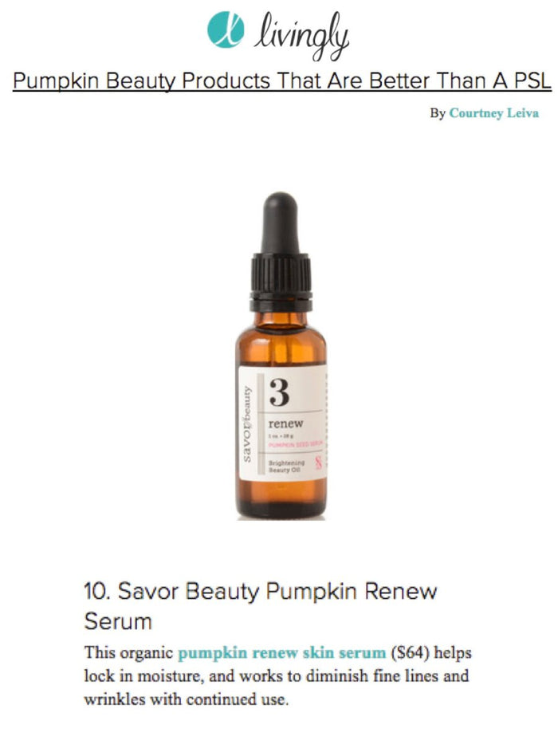Click the vertical savor beauty label text
The height and width of the screenshot is (744, 558).
pyautogui.click(x=247, y=424)
